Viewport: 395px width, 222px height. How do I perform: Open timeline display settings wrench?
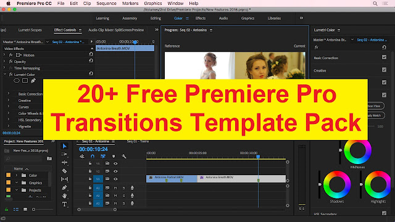[124, 156]
